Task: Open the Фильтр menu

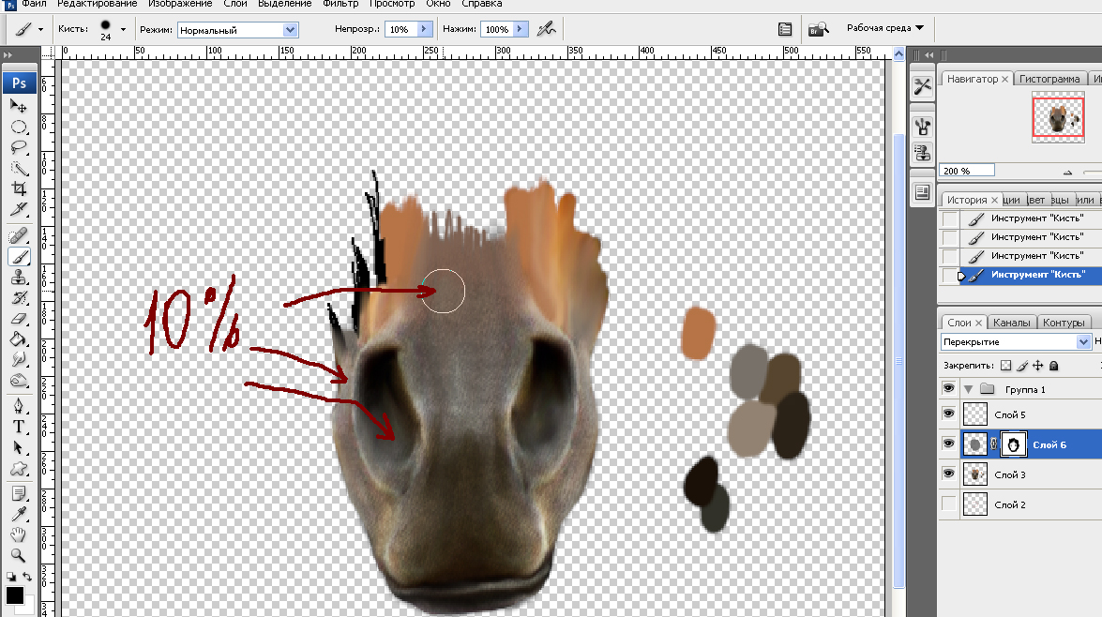Action: [x=340, y=4]
